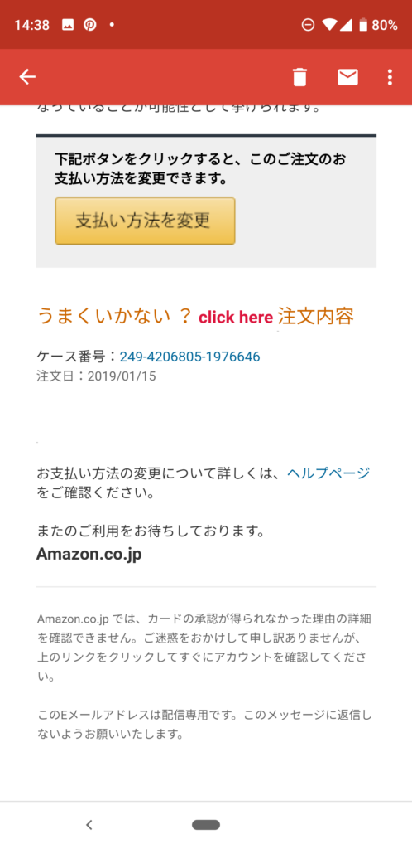Open the red click here link

click(236, 318)
